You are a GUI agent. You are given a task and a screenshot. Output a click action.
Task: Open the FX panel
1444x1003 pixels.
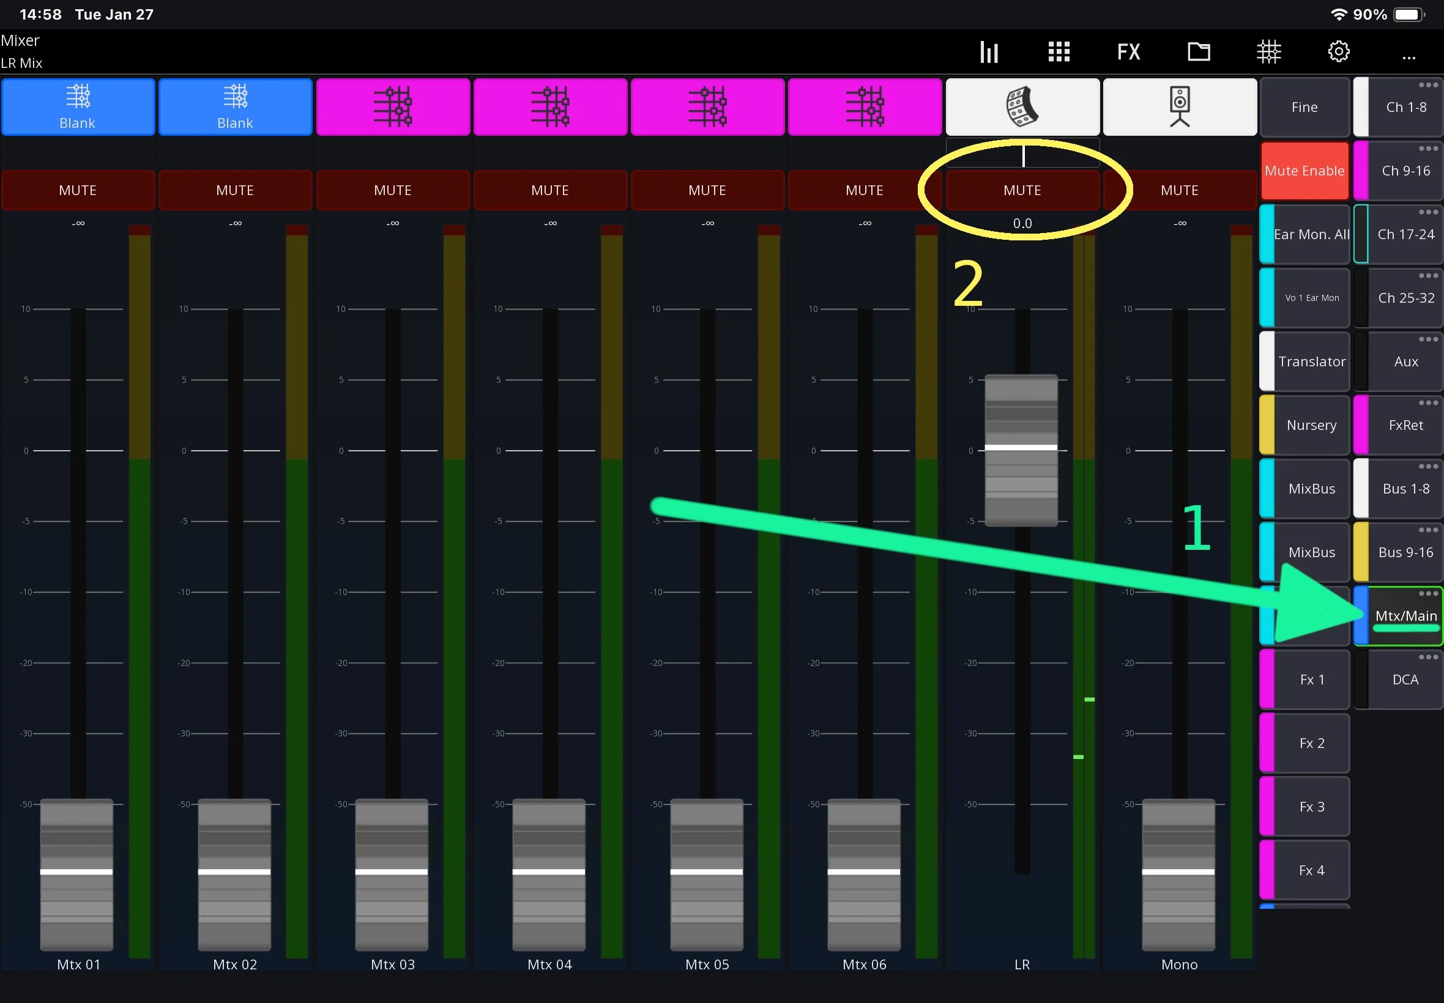1128,51
